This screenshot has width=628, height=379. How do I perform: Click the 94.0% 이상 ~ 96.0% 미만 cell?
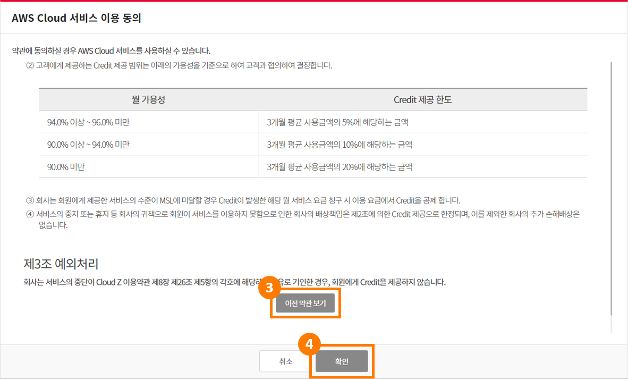coord(149,122)
